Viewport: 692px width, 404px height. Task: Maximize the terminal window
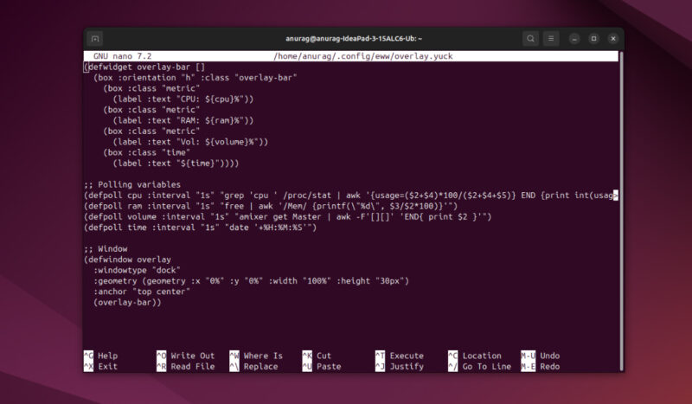(593, 38)
